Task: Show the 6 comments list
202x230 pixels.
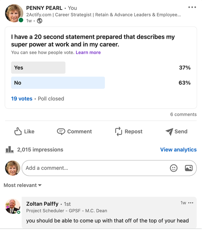Action: coord(183,114)
